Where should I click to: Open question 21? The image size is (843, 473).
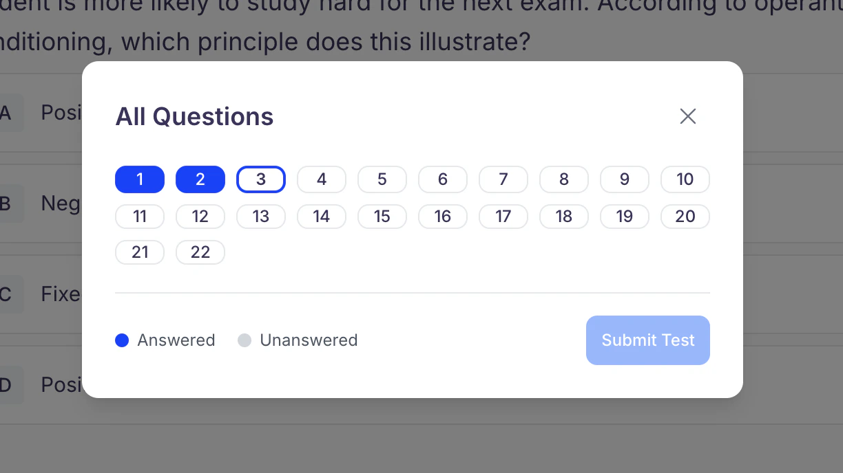140,252
